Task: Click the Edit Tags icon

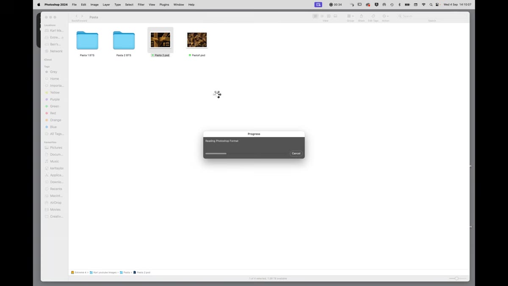Action: 373,16
